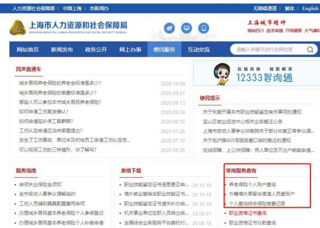The height and width of the screenshot is (228, 320).
Task: Download 职业技能鉴定证书信息更正申 form
Action: [x=156, y=185]
